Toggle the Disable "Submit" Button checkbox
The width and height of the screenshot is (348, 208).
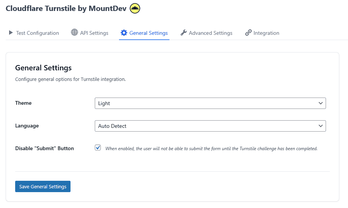click(x=98, y=147)
